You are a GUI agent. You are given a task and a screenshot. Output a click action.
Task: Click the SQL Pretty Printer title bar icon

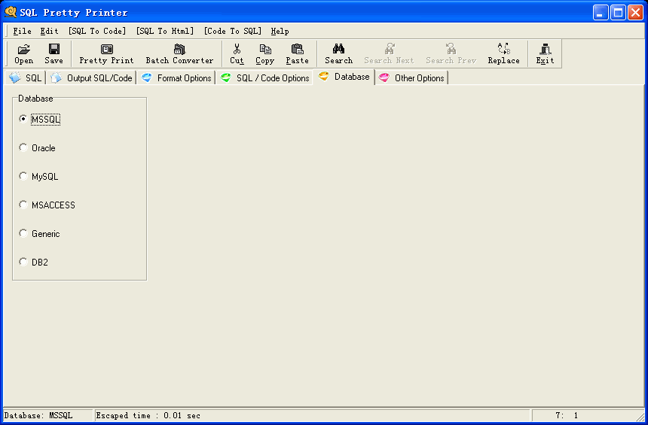(11, 12)
